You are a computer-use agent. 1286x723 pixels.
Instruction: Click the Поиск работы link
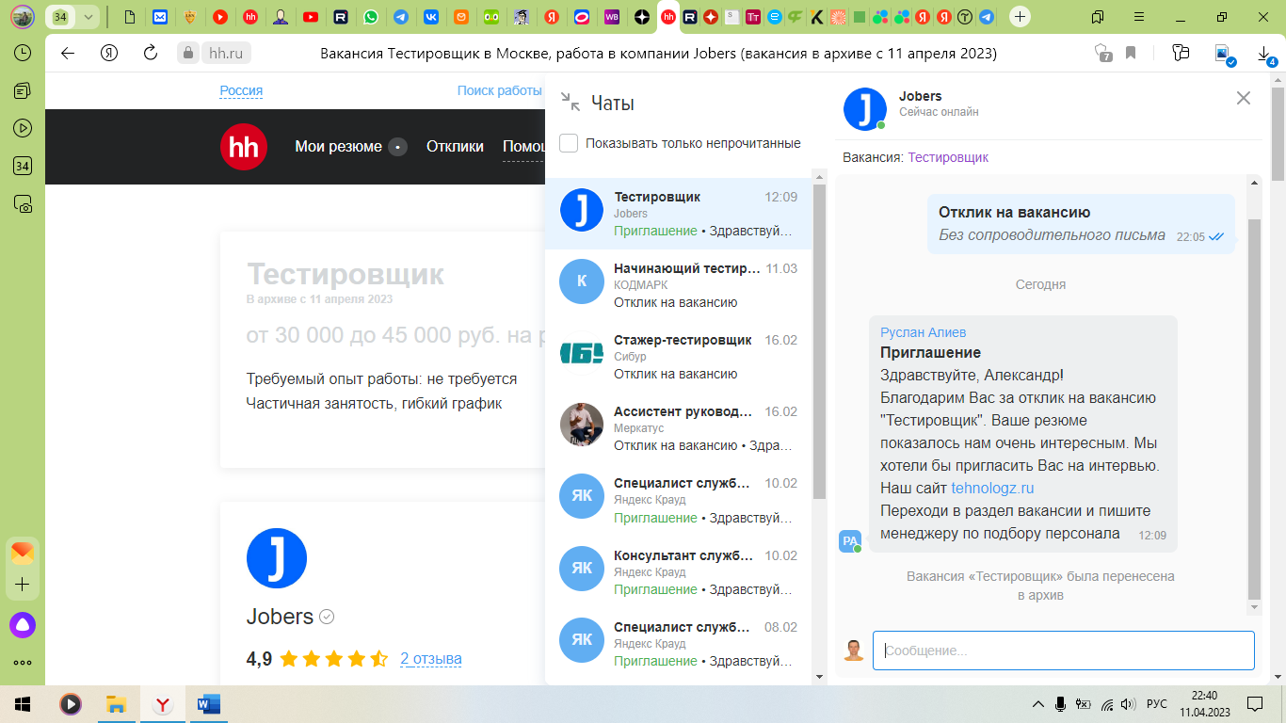coord(500,90)
